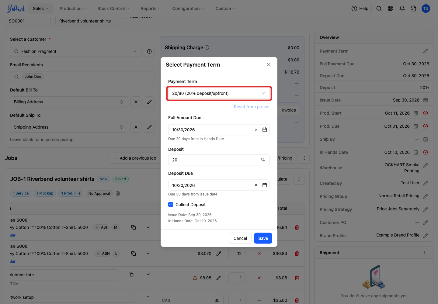Open the Reports menu

151,9
